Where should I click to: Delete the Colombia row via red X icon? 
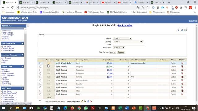pyautogui.click(x=182, y=87)
